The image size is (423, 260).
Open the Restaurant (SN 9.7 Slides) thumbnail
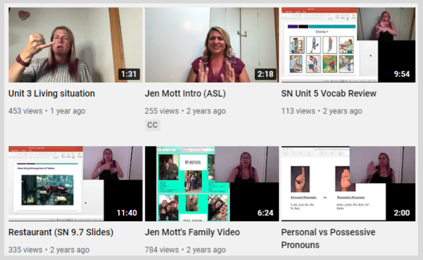click(75, 184)
